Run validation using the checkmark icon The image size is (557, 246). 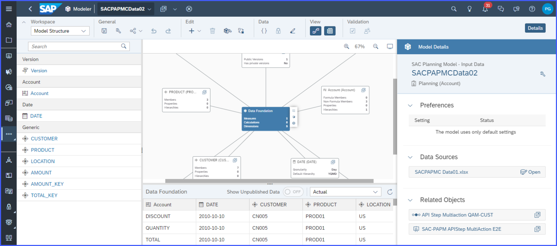(x=352, y=31)
